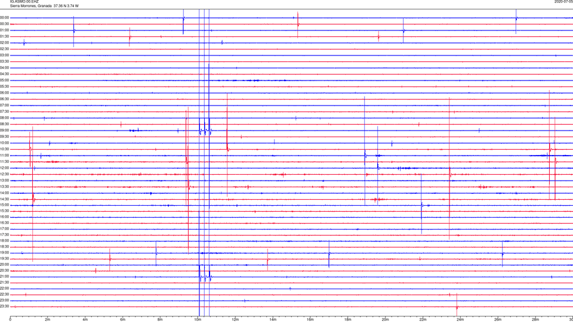This screenshot has height=322, width=573.
Task: Choose the 05:00 trace label
Action: pyautogui.click(x=5, y=80)
